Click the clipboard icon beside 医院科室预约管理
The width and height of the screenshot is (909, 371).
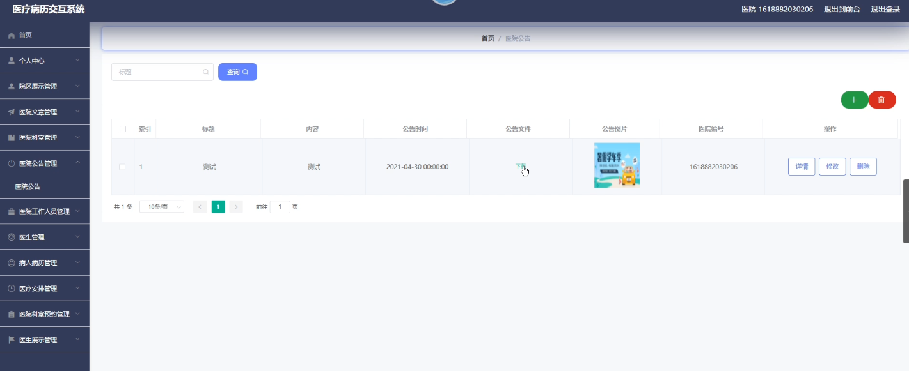pos(11,314)
